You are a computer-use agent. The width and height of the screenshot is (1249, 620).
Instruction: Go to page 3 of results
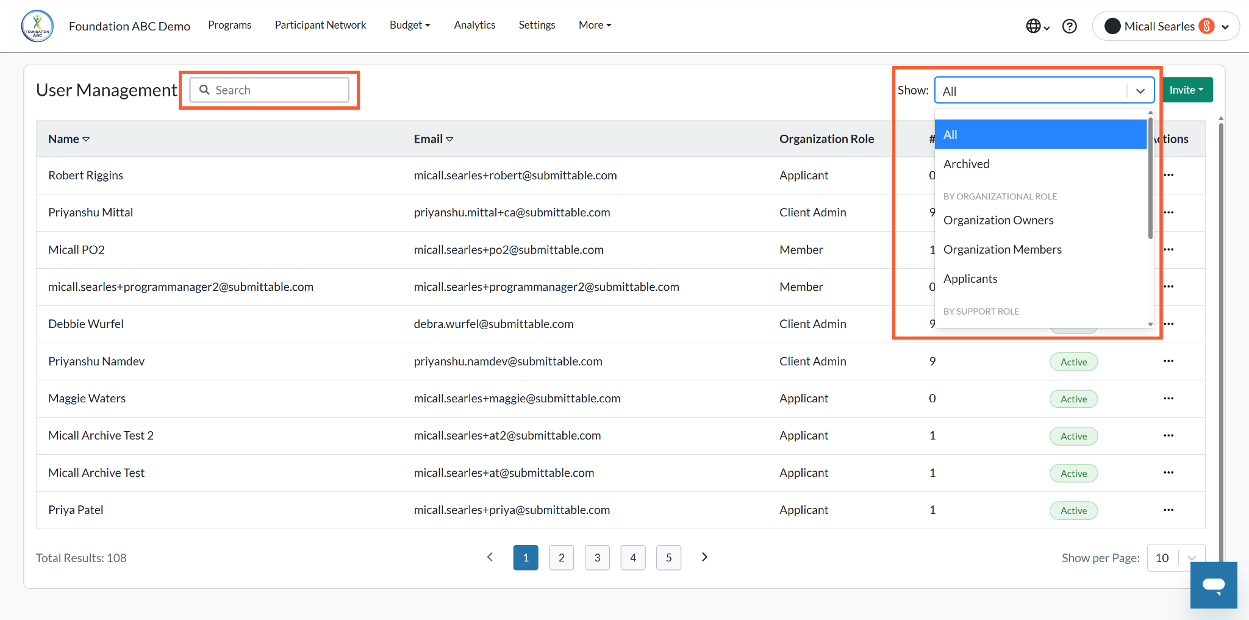coord(597,557)
